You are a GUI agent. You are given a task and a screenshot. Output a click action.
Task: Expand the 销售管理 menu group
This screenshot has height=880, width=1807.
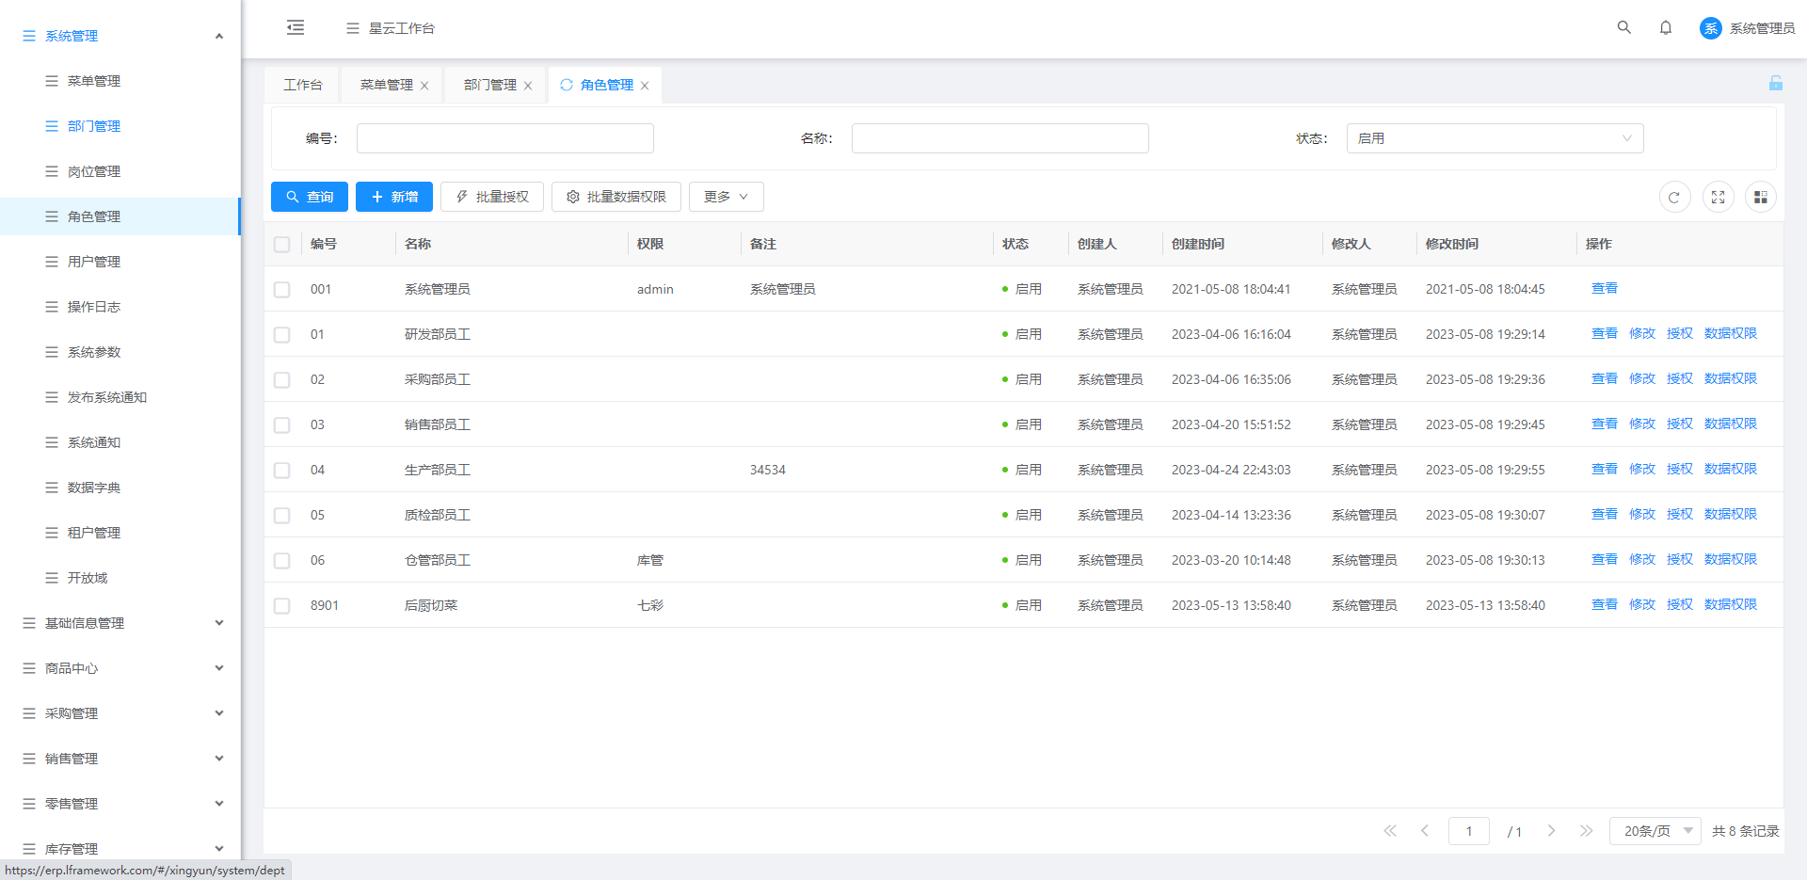120,759
